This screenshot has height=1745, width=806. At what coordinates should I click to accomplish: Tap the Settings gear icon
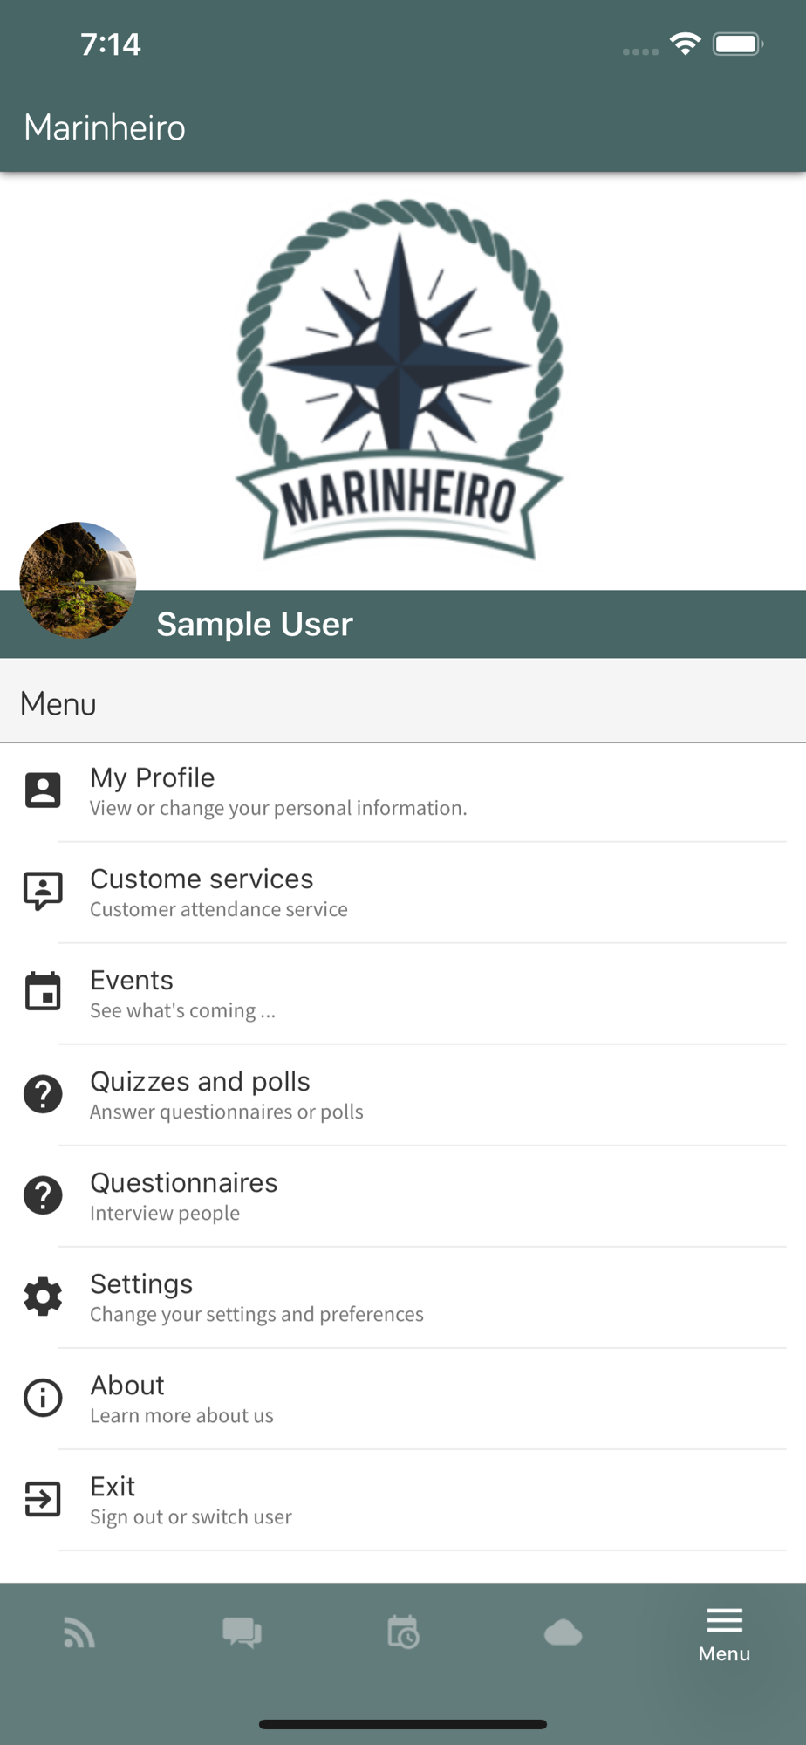(x=43, y=1297)
